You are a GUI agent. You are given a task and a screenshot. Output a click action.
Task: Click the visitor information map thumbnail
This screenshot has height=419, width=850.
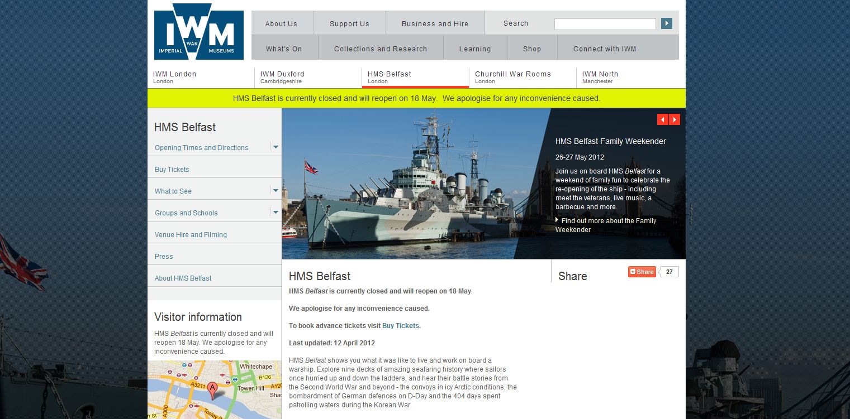[x=215, y=389]
